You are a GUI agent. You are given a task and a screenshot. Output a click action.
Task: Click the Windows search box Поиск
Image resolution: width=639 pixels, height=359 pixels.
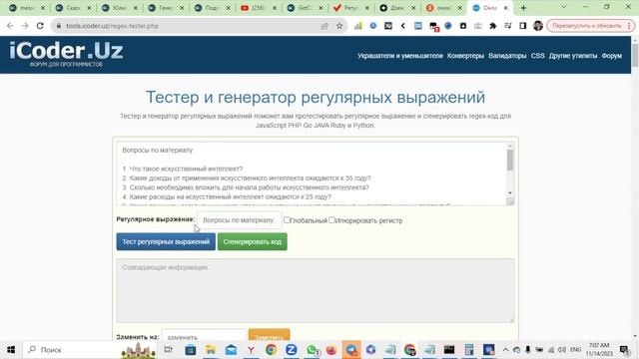90,350
